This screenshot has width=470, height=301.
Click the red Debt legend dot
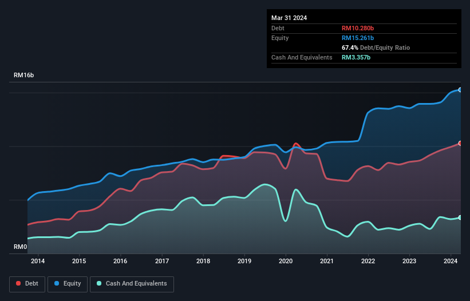coord(18,283)
